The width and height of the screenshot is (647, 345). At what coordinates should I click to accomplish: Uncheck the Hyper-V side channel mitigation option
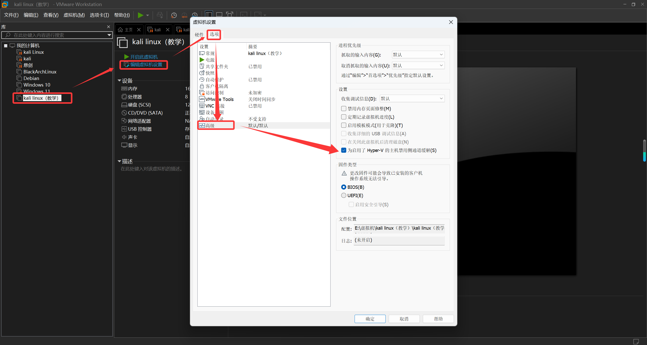pos(344,150)
